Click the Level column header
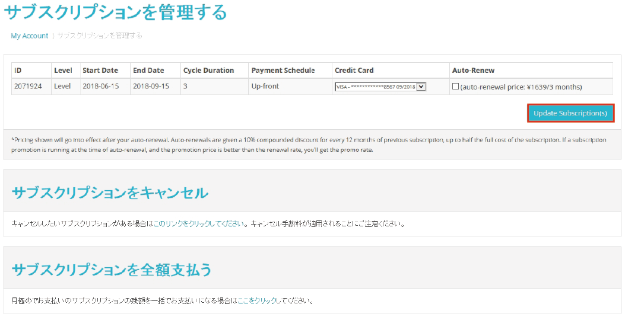 tap(63, 71)
